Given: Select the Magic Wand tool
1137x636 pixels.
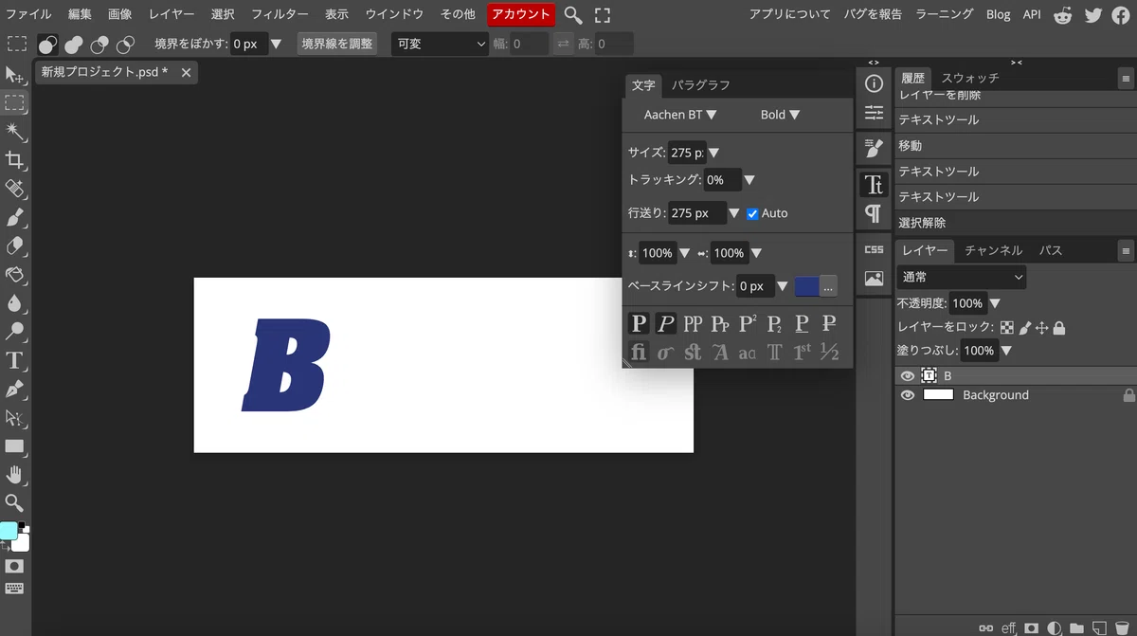Looking at the screenshot, I should point(14,131).
